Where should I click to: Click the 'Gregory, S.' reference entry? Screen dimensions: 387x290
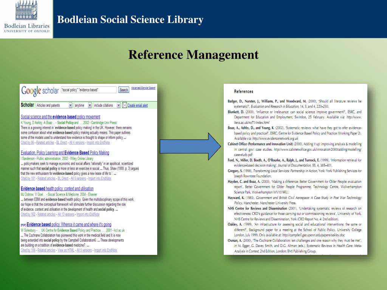(294, 173)
